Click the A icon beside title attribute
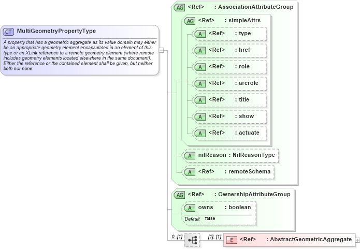The image size is (360, 249). point(200,100)
